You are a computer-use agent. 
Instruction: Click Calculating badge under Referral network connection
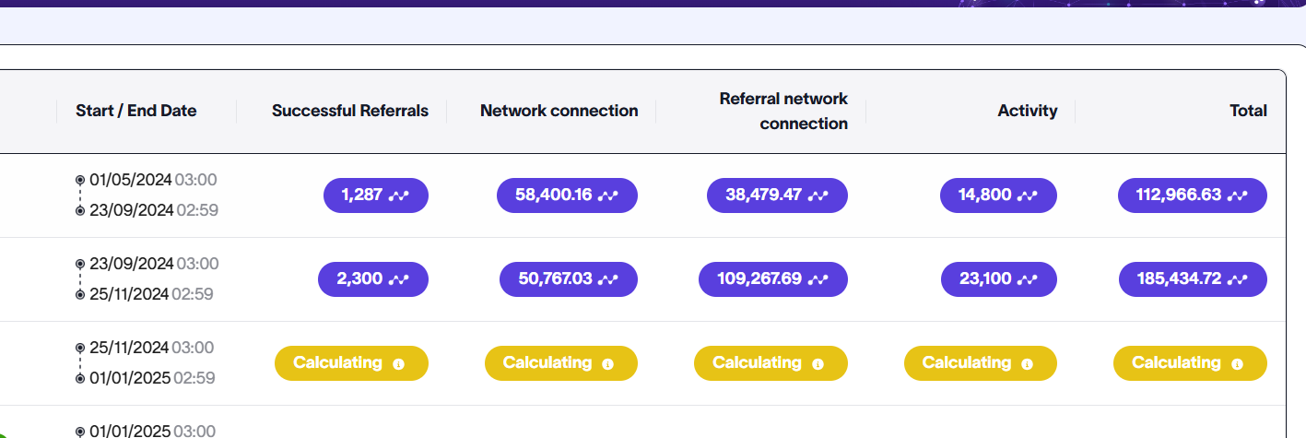point(771,363)
